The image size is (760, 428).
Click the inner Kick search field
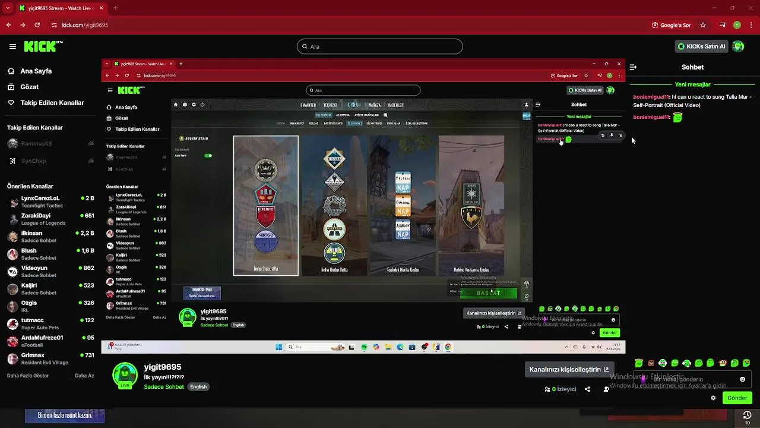click(x=363, y=90)
